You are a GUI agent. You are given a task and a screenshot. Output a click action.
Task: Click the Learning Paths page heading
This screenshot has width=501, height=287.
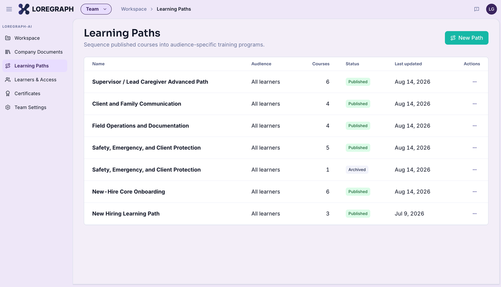click(x=122, y=33)
